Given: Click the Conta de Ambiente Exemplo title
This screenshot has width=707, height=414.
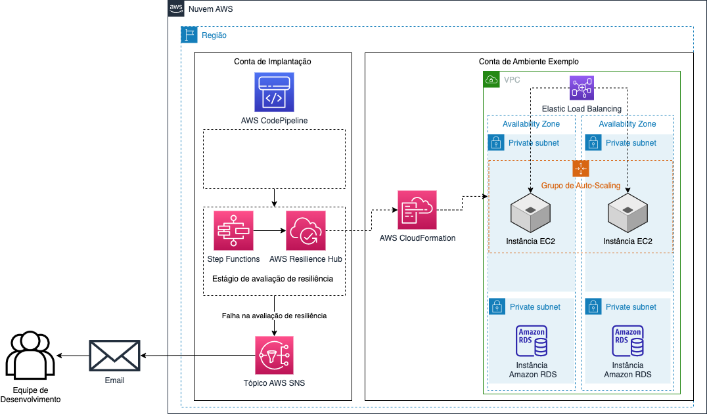Looking at the screenshot, I should [528, 62].
